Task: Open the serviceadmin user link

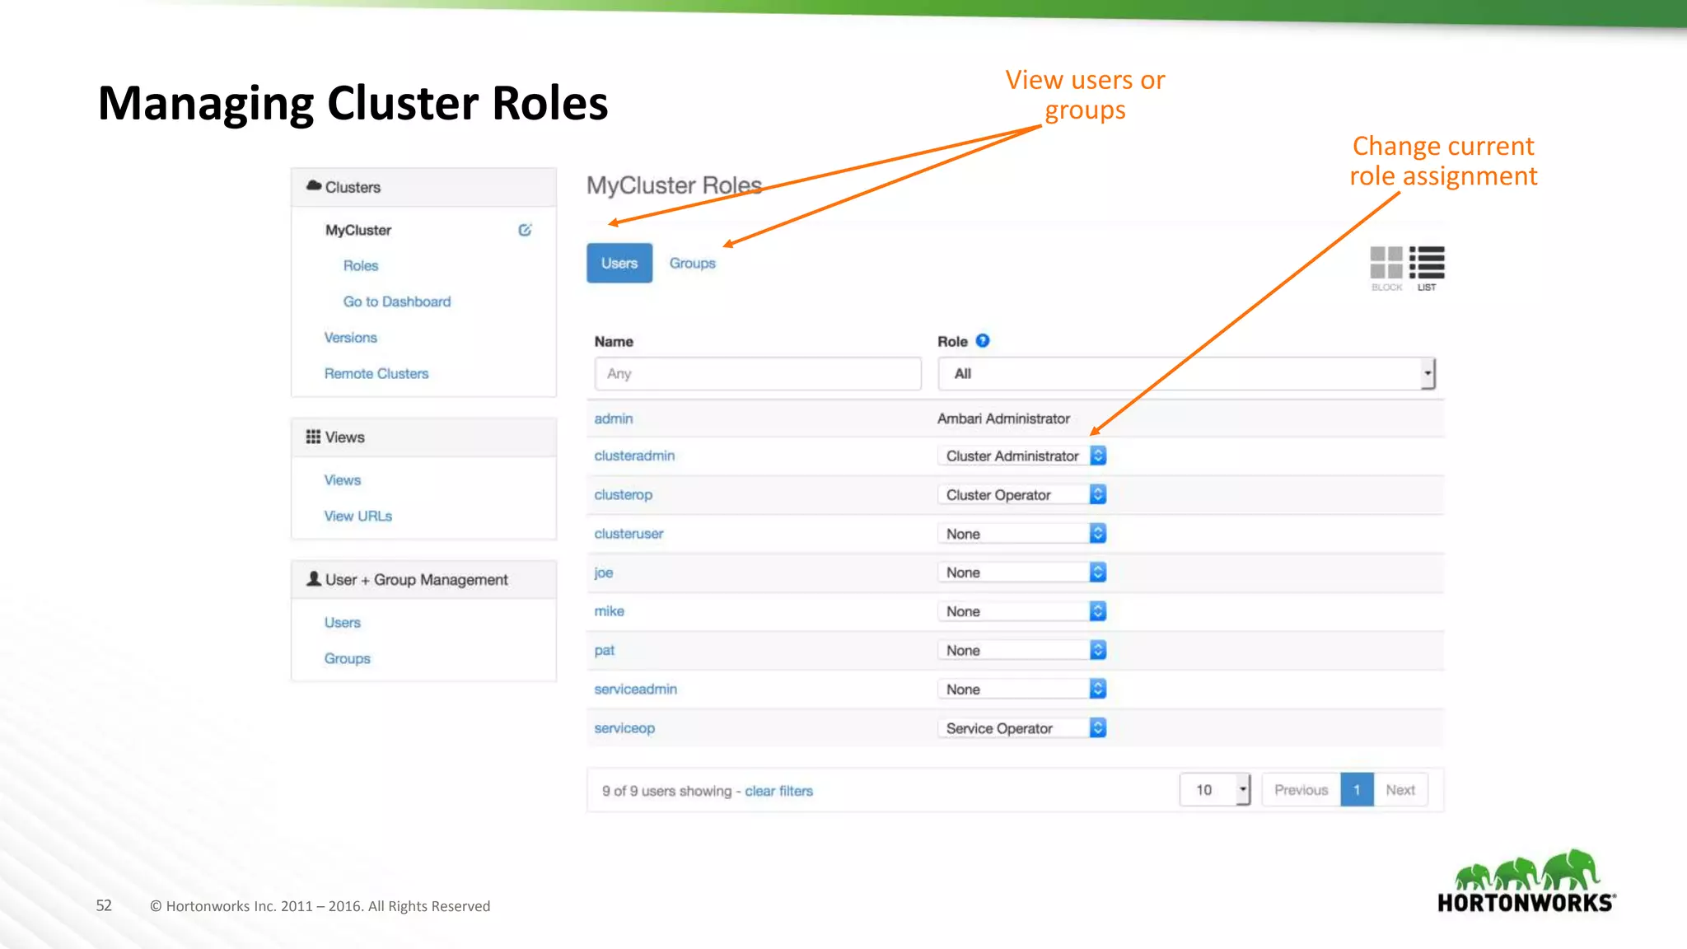Action: tap(636, 689)
